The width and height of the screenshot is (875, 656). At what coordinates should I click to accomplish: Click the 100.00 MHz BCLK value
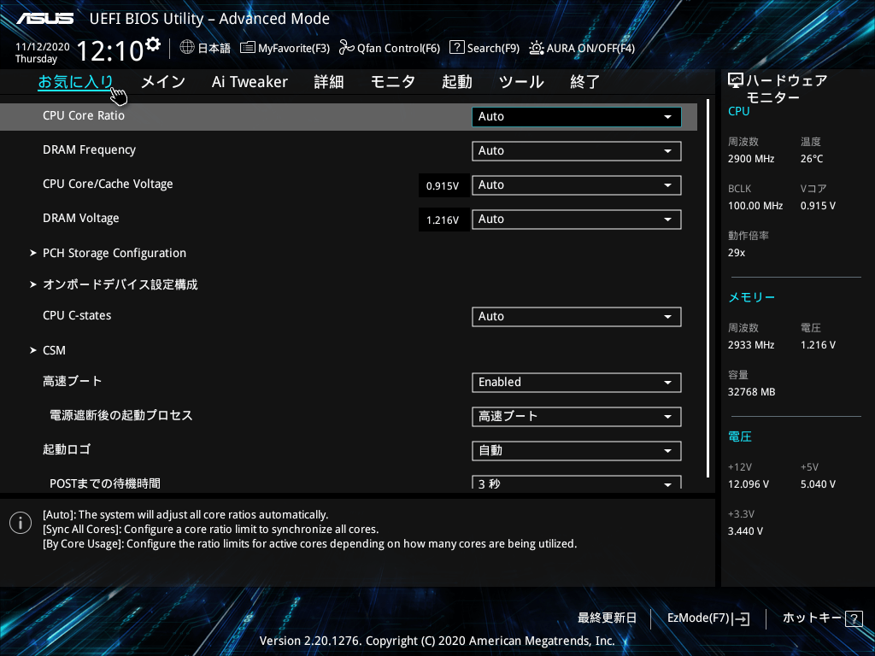pyautogui.click(x=755, y=205)
